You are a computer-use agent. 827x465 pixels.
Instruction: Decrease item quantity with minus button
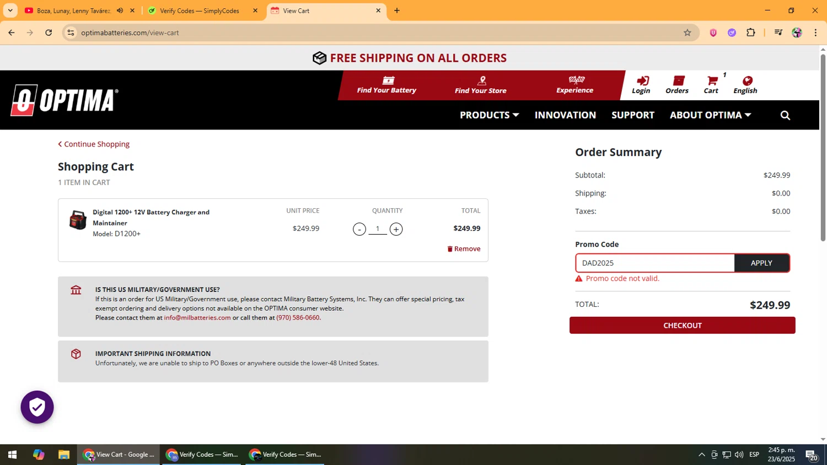pos(359,229)
